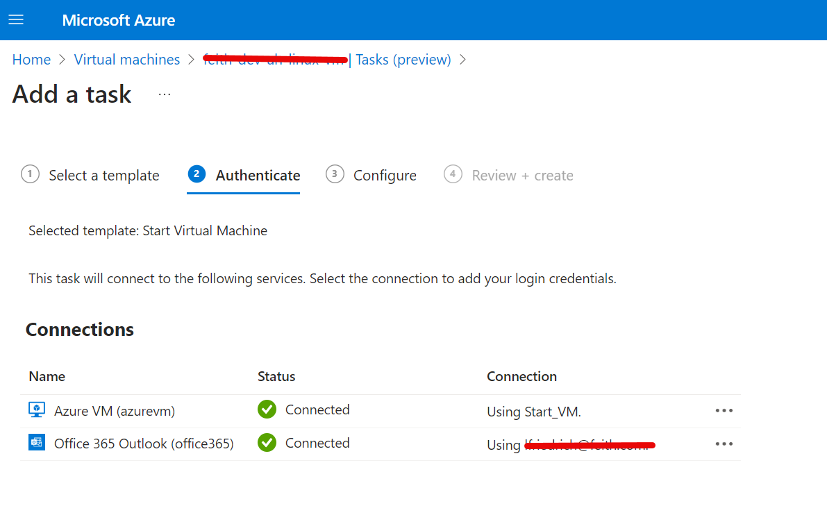This screenshot has width=827, height=515.
Task: Select Azure VM (azurevm) connection name
Action: click(x=115, y=411)
